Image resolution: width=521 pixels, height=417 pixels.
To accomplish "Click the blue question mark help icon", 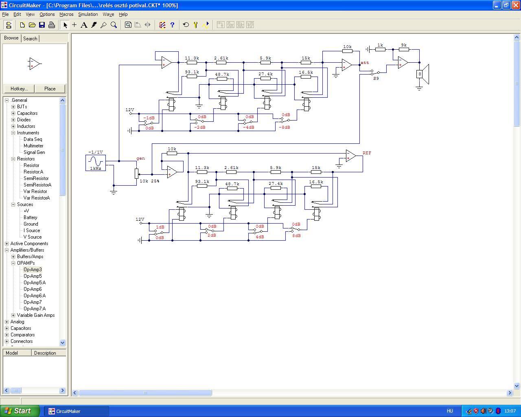I will click(172, 25).
